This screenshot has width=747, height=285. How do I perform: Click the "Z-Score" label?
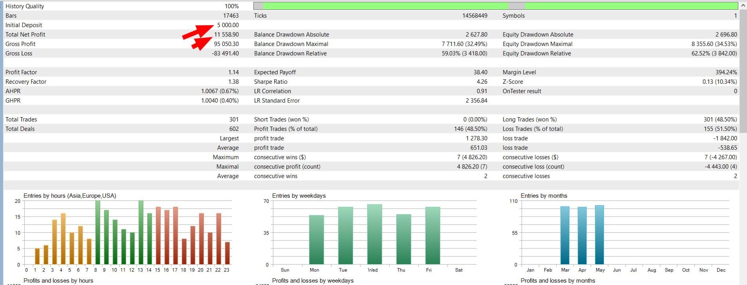pos(513,82)
